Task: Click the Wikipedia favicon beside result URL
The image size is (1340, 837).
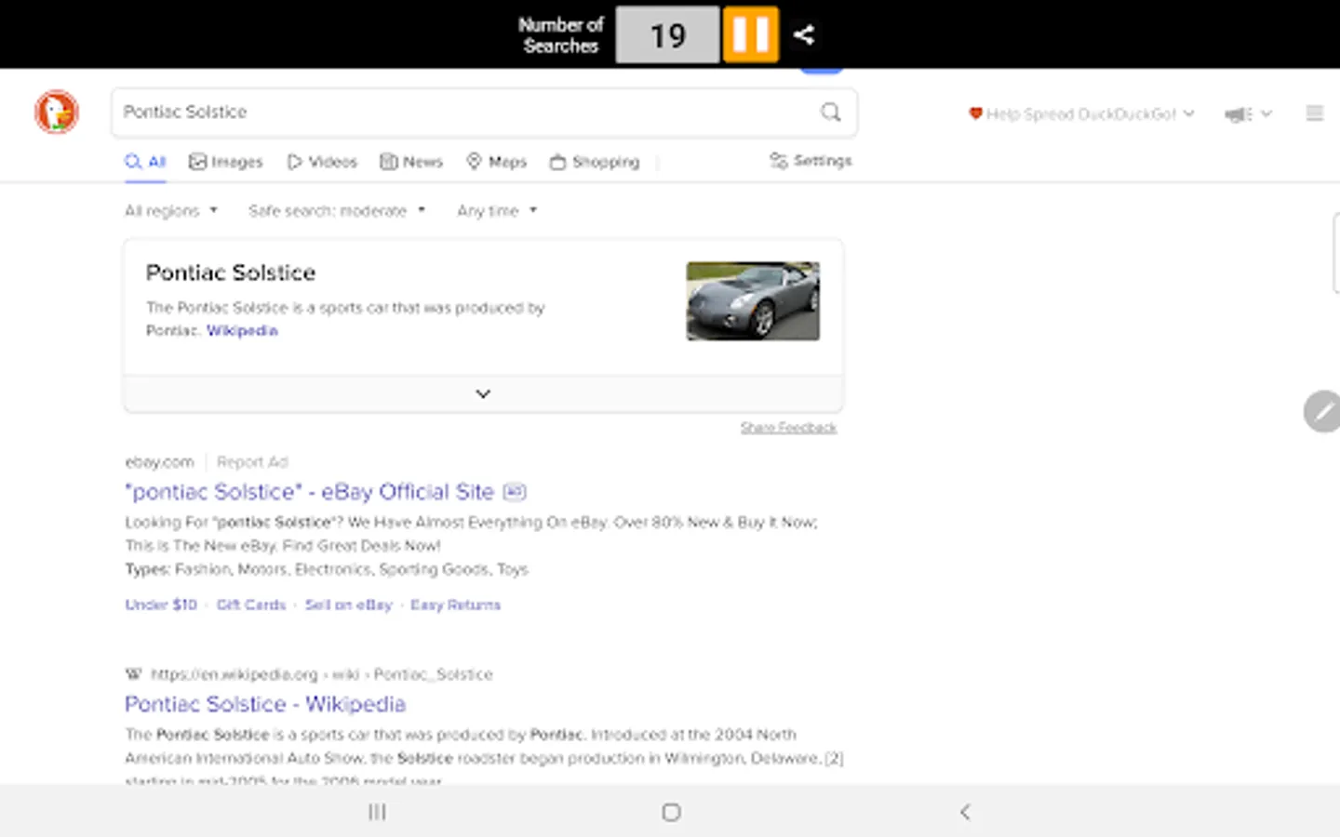Action: (x=134, y=674)
